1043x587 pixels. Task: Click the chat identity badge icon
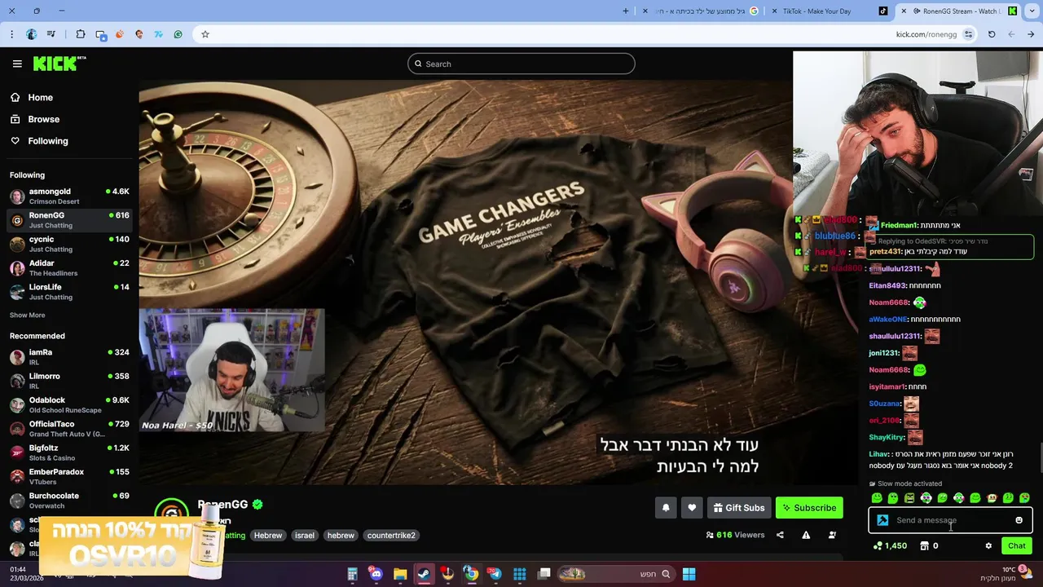[882, 520]
